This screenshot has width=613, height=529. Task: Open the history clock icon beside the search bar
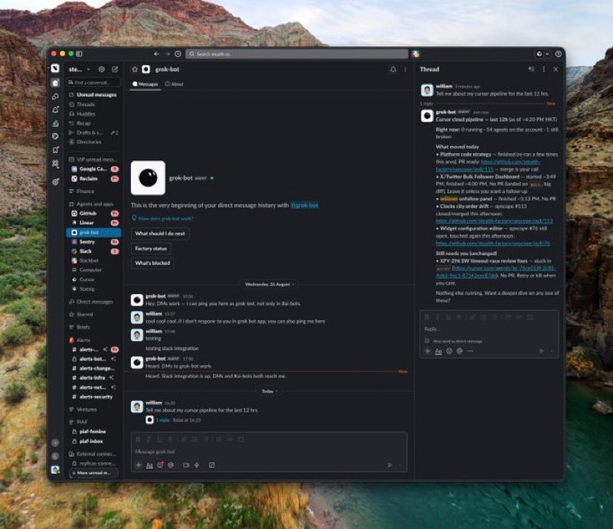click(178, 54)
